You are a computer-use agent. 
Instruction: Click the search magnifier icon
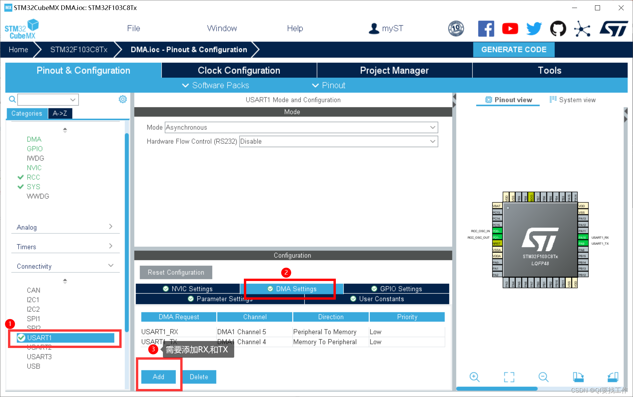tap(12, 99)
